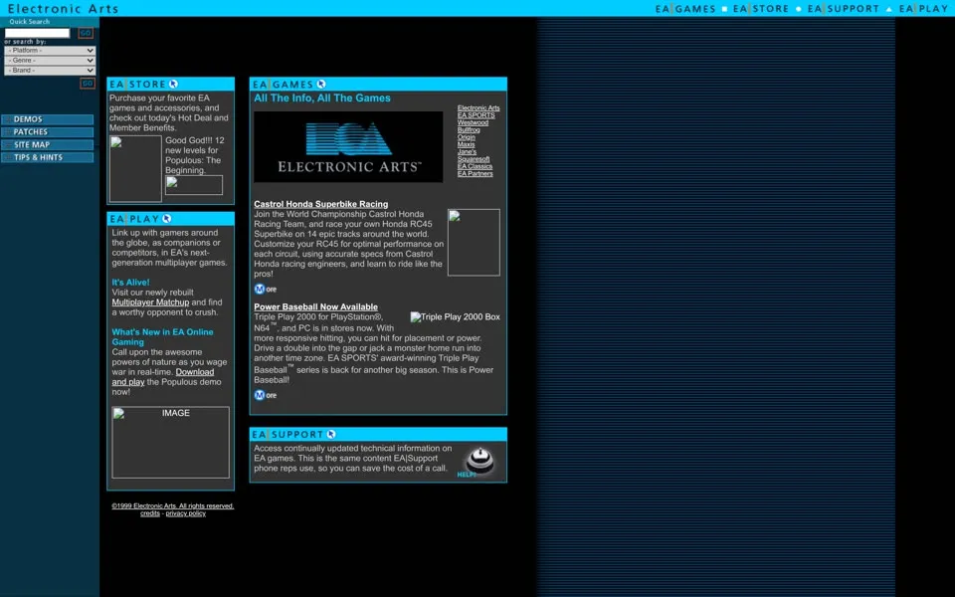Open EA Store in top navigation
The width and height of the screenshot is (955, 597).
761,9
